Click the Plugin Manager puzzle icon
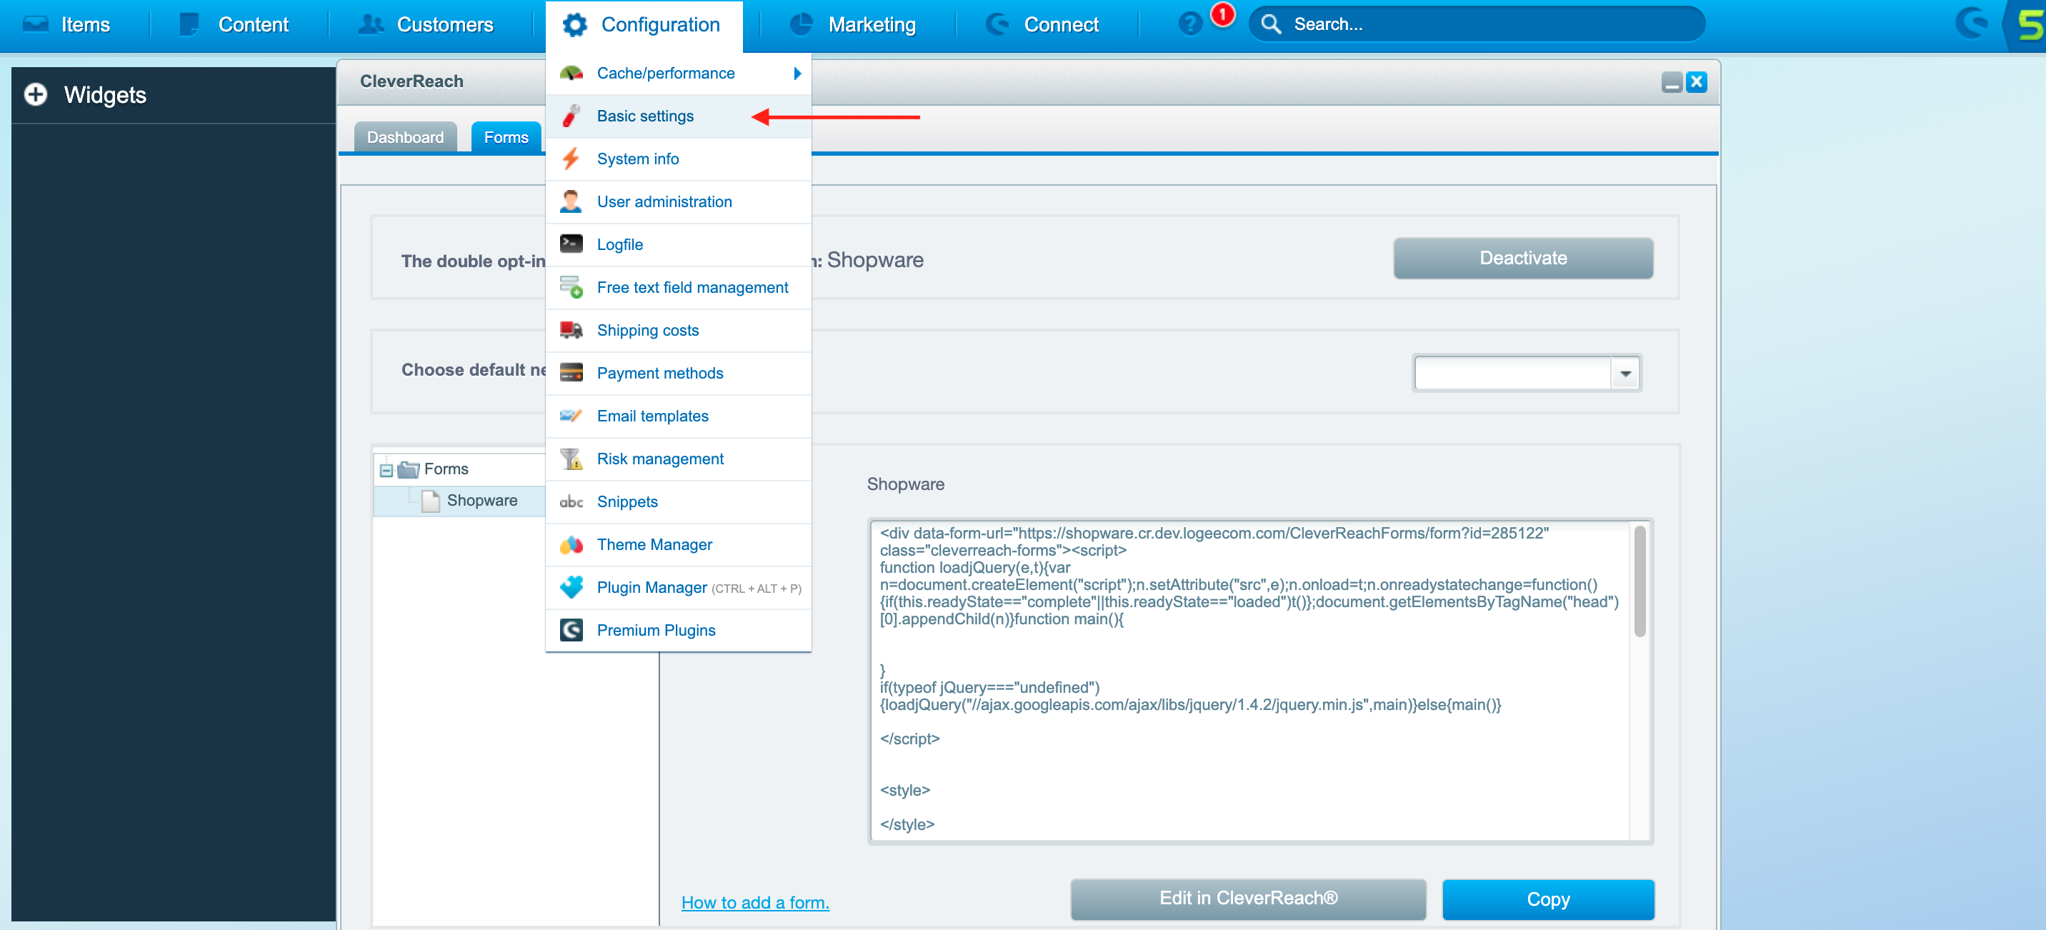The width and height of the screenshot is (2046, 930). [571, 587]
